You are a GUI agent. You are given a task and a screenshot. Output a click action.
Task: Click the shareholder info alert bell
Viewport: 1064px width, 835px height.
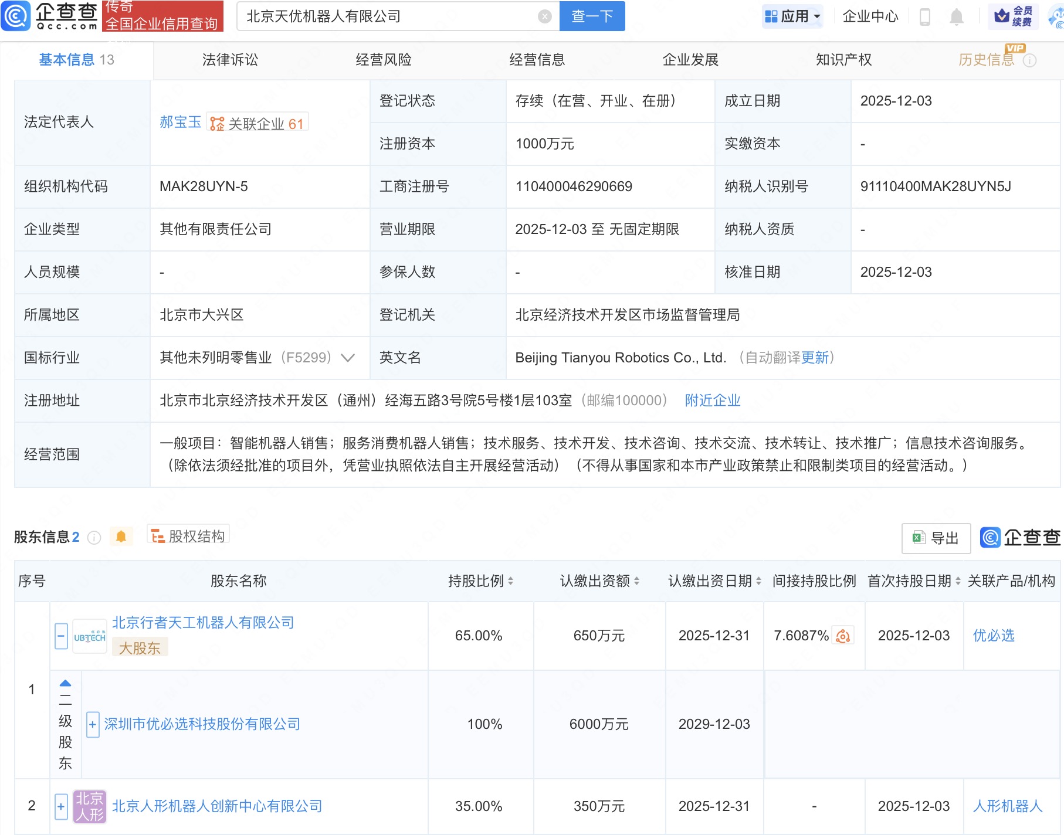[121, 537]
